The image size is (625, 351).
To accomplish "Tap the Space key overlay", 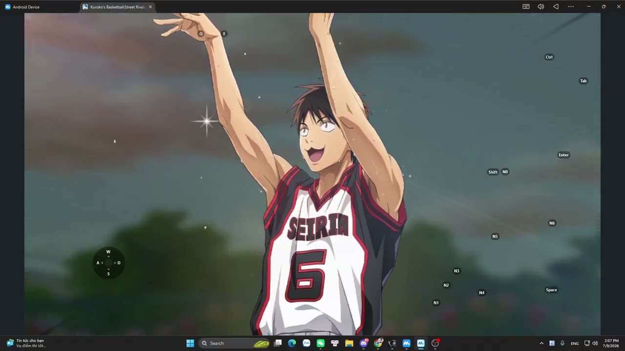I will [x=552, y=290].
